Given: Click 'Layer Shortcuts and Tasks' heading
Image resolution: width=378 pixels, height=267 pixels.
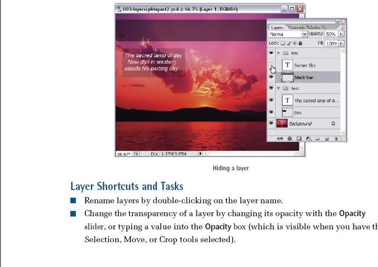Looking at the screenshot, I should 127,186.
